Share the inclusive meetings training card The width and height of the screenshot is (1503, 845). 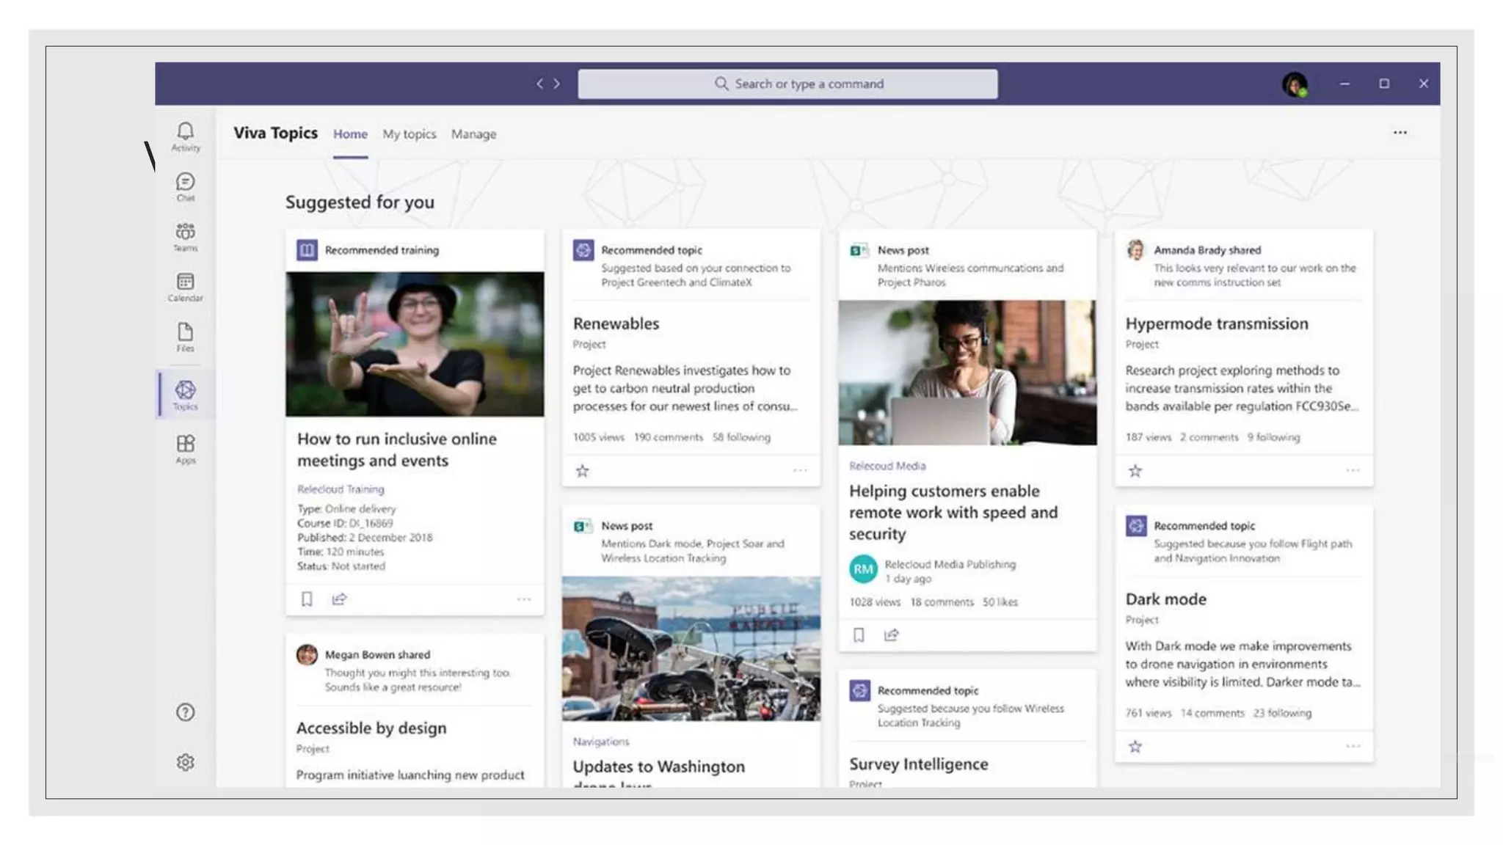click(339, 599)
